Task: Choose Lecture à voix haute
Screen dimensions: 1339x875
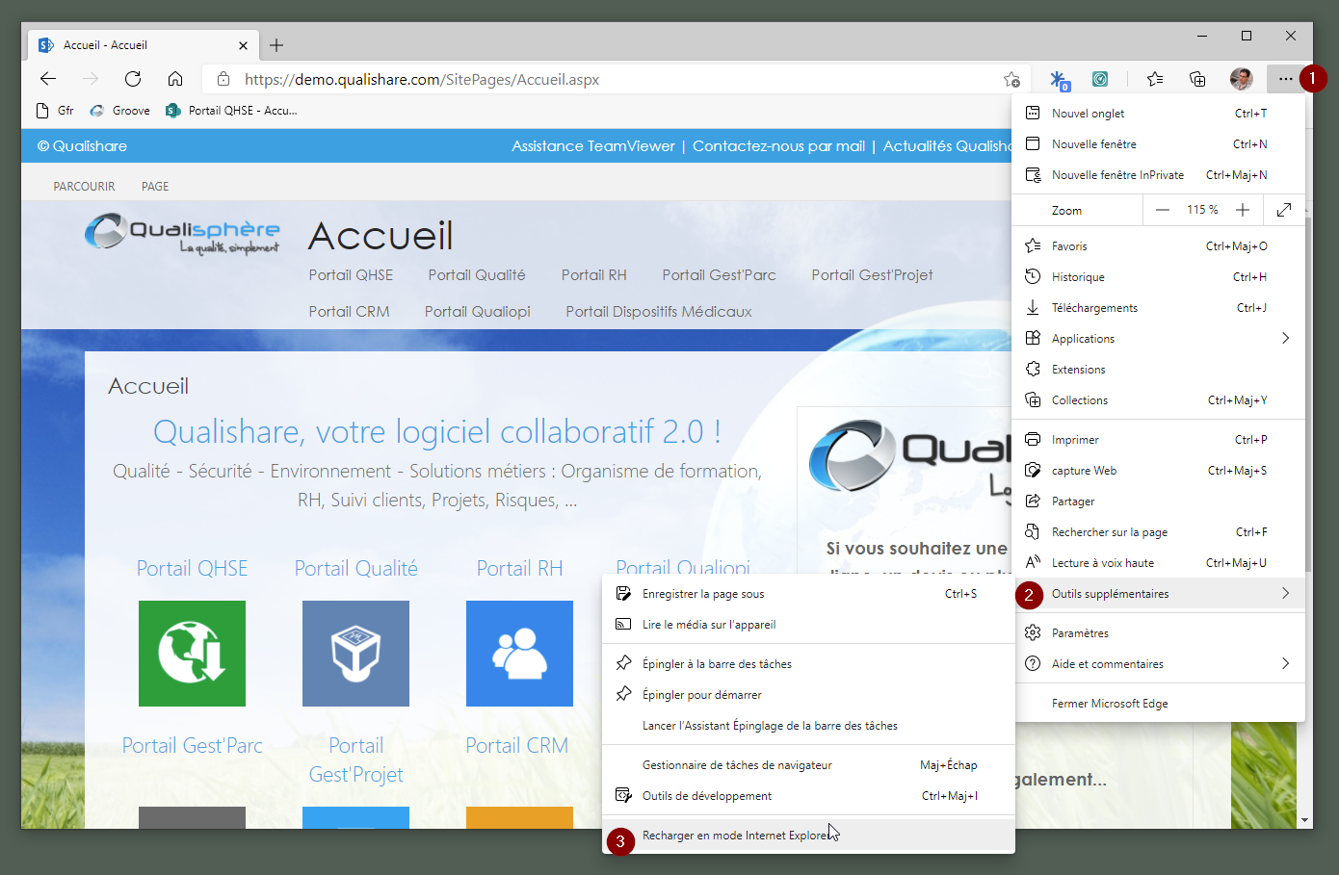Action: coord(1158,563)
